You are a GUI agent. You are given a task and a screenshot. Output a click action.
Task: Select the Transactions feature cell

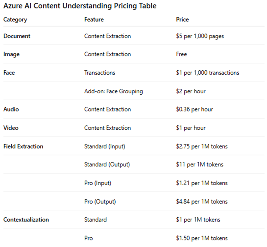(x=100, y=73)
